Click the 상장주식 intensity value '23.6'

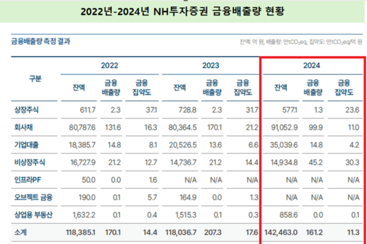(x=352, y=110)
